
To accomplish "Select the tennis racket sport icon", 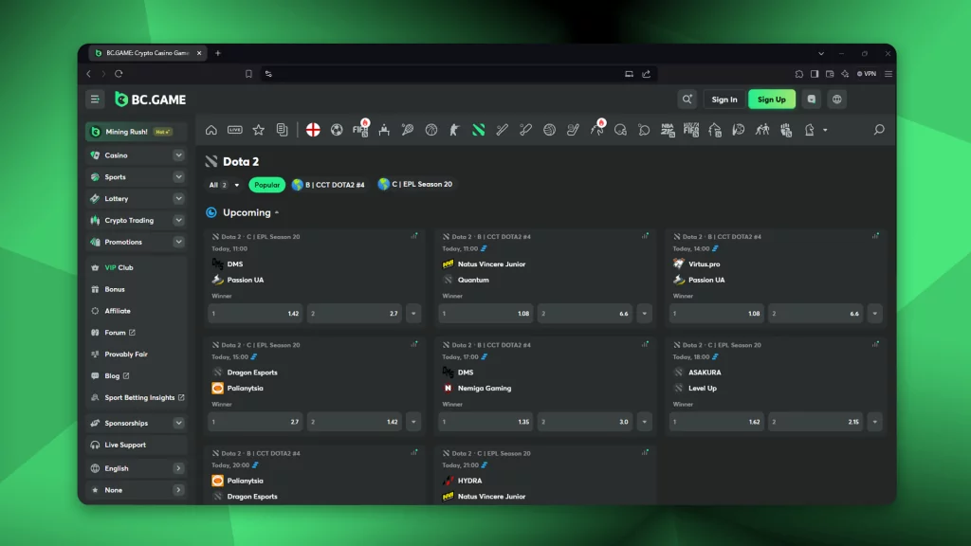I will [408, 130].
